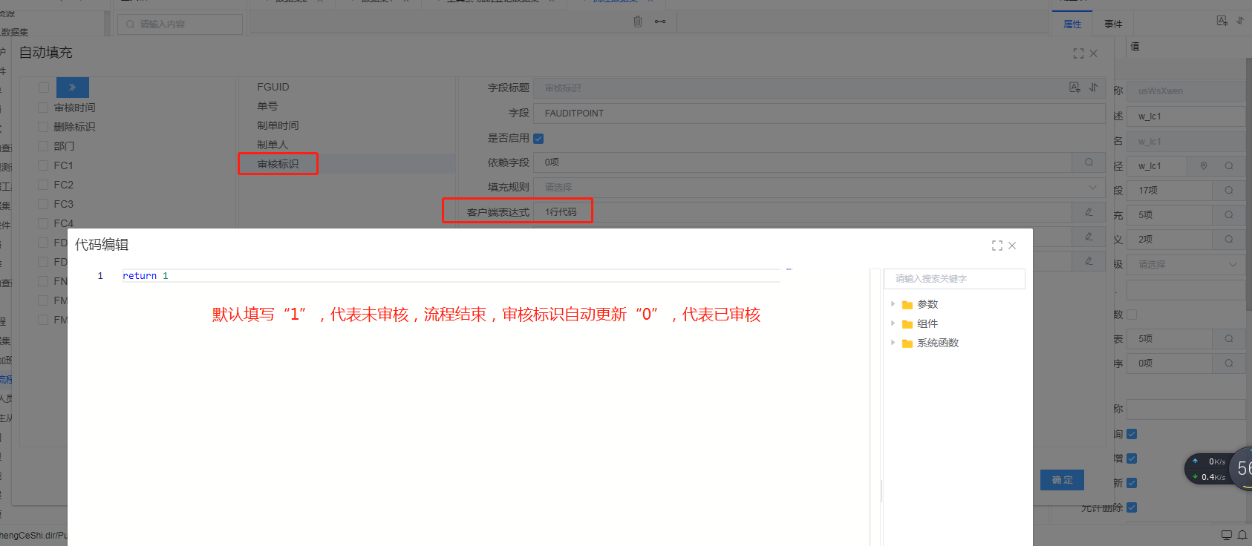The width and height of the screenshot is (1252, 546).
Task: Open the 填充规则 dropdown
Action: (818, 188)
